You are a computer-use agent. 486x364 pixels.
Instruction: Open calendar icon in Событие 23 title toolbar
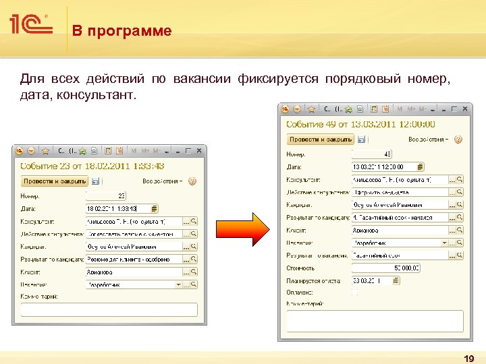[x=119, y=151]
